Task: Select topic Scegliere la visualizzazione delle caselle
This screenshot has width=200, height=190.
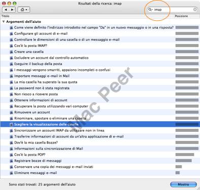Action: pyautogui.click(x=46, y=124)
